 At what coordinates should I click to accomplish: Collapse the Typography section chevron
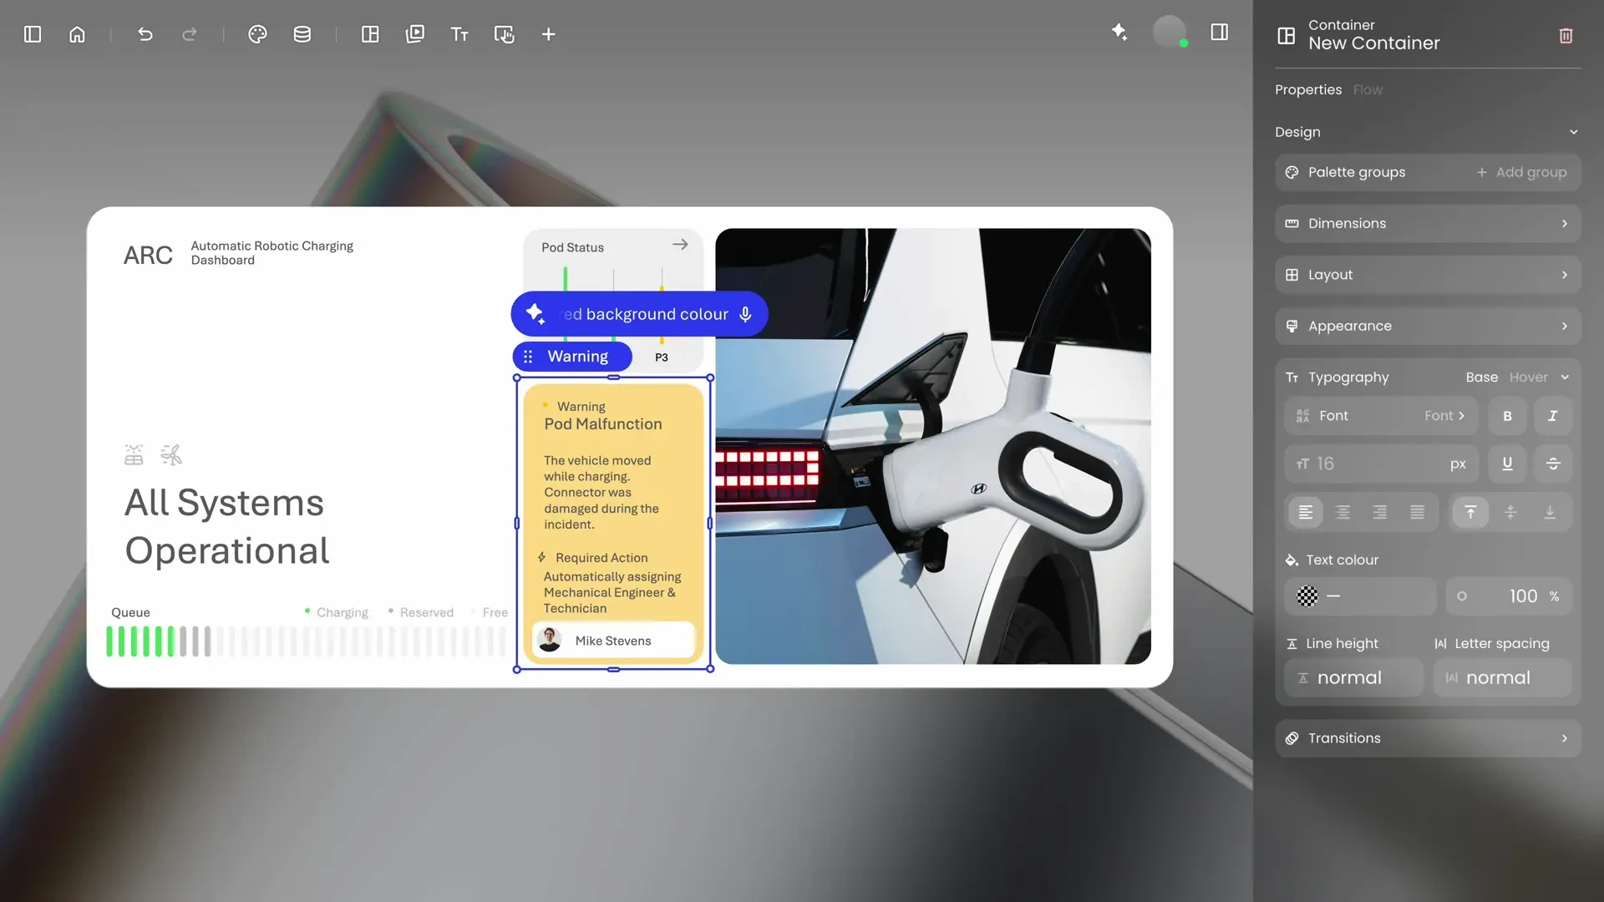(1565, 378)
